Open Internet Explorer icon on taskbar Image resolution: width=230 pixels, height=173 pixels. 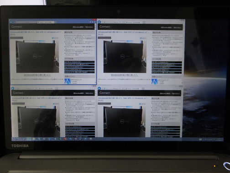click(x=29, y=139)
